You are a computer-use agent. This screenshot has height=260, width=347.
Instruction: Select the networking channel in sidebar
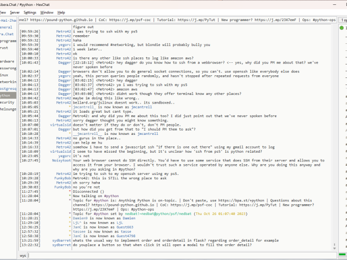coord(7,81)
